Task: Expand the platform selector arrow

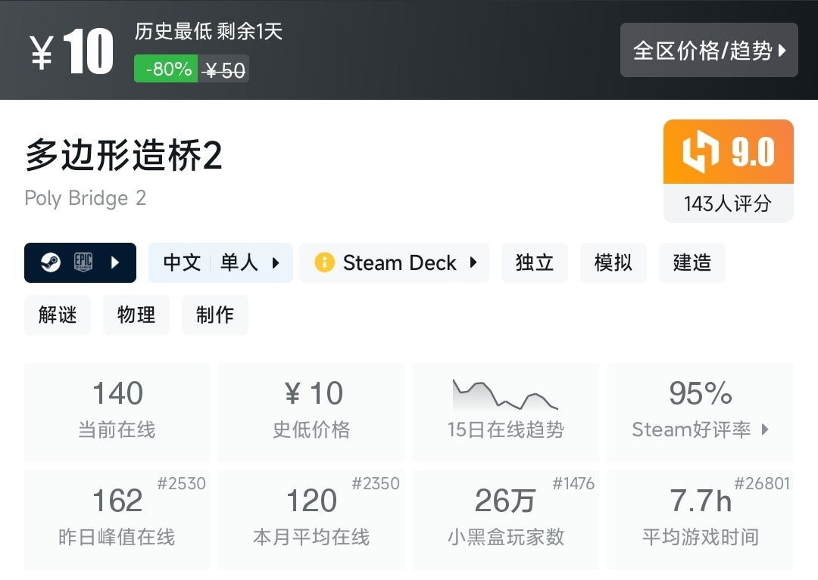Action: 115,262
